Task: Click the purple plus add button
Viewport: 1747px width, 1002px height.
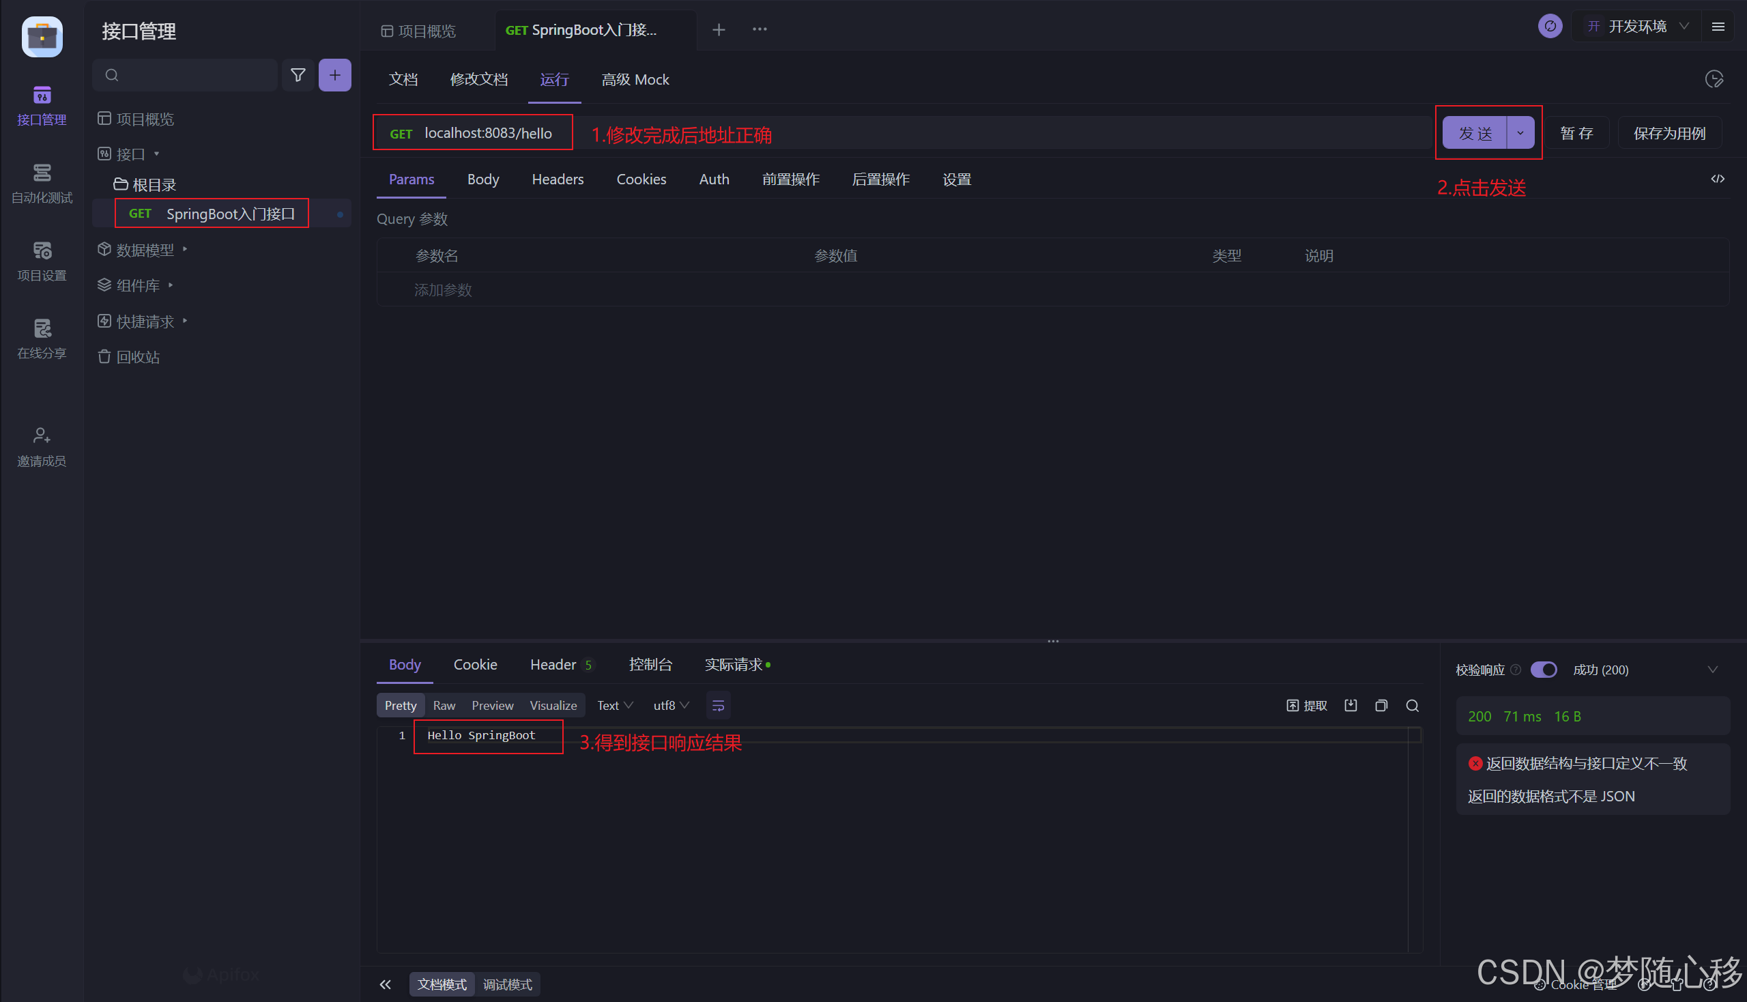Action: [335, 75]
